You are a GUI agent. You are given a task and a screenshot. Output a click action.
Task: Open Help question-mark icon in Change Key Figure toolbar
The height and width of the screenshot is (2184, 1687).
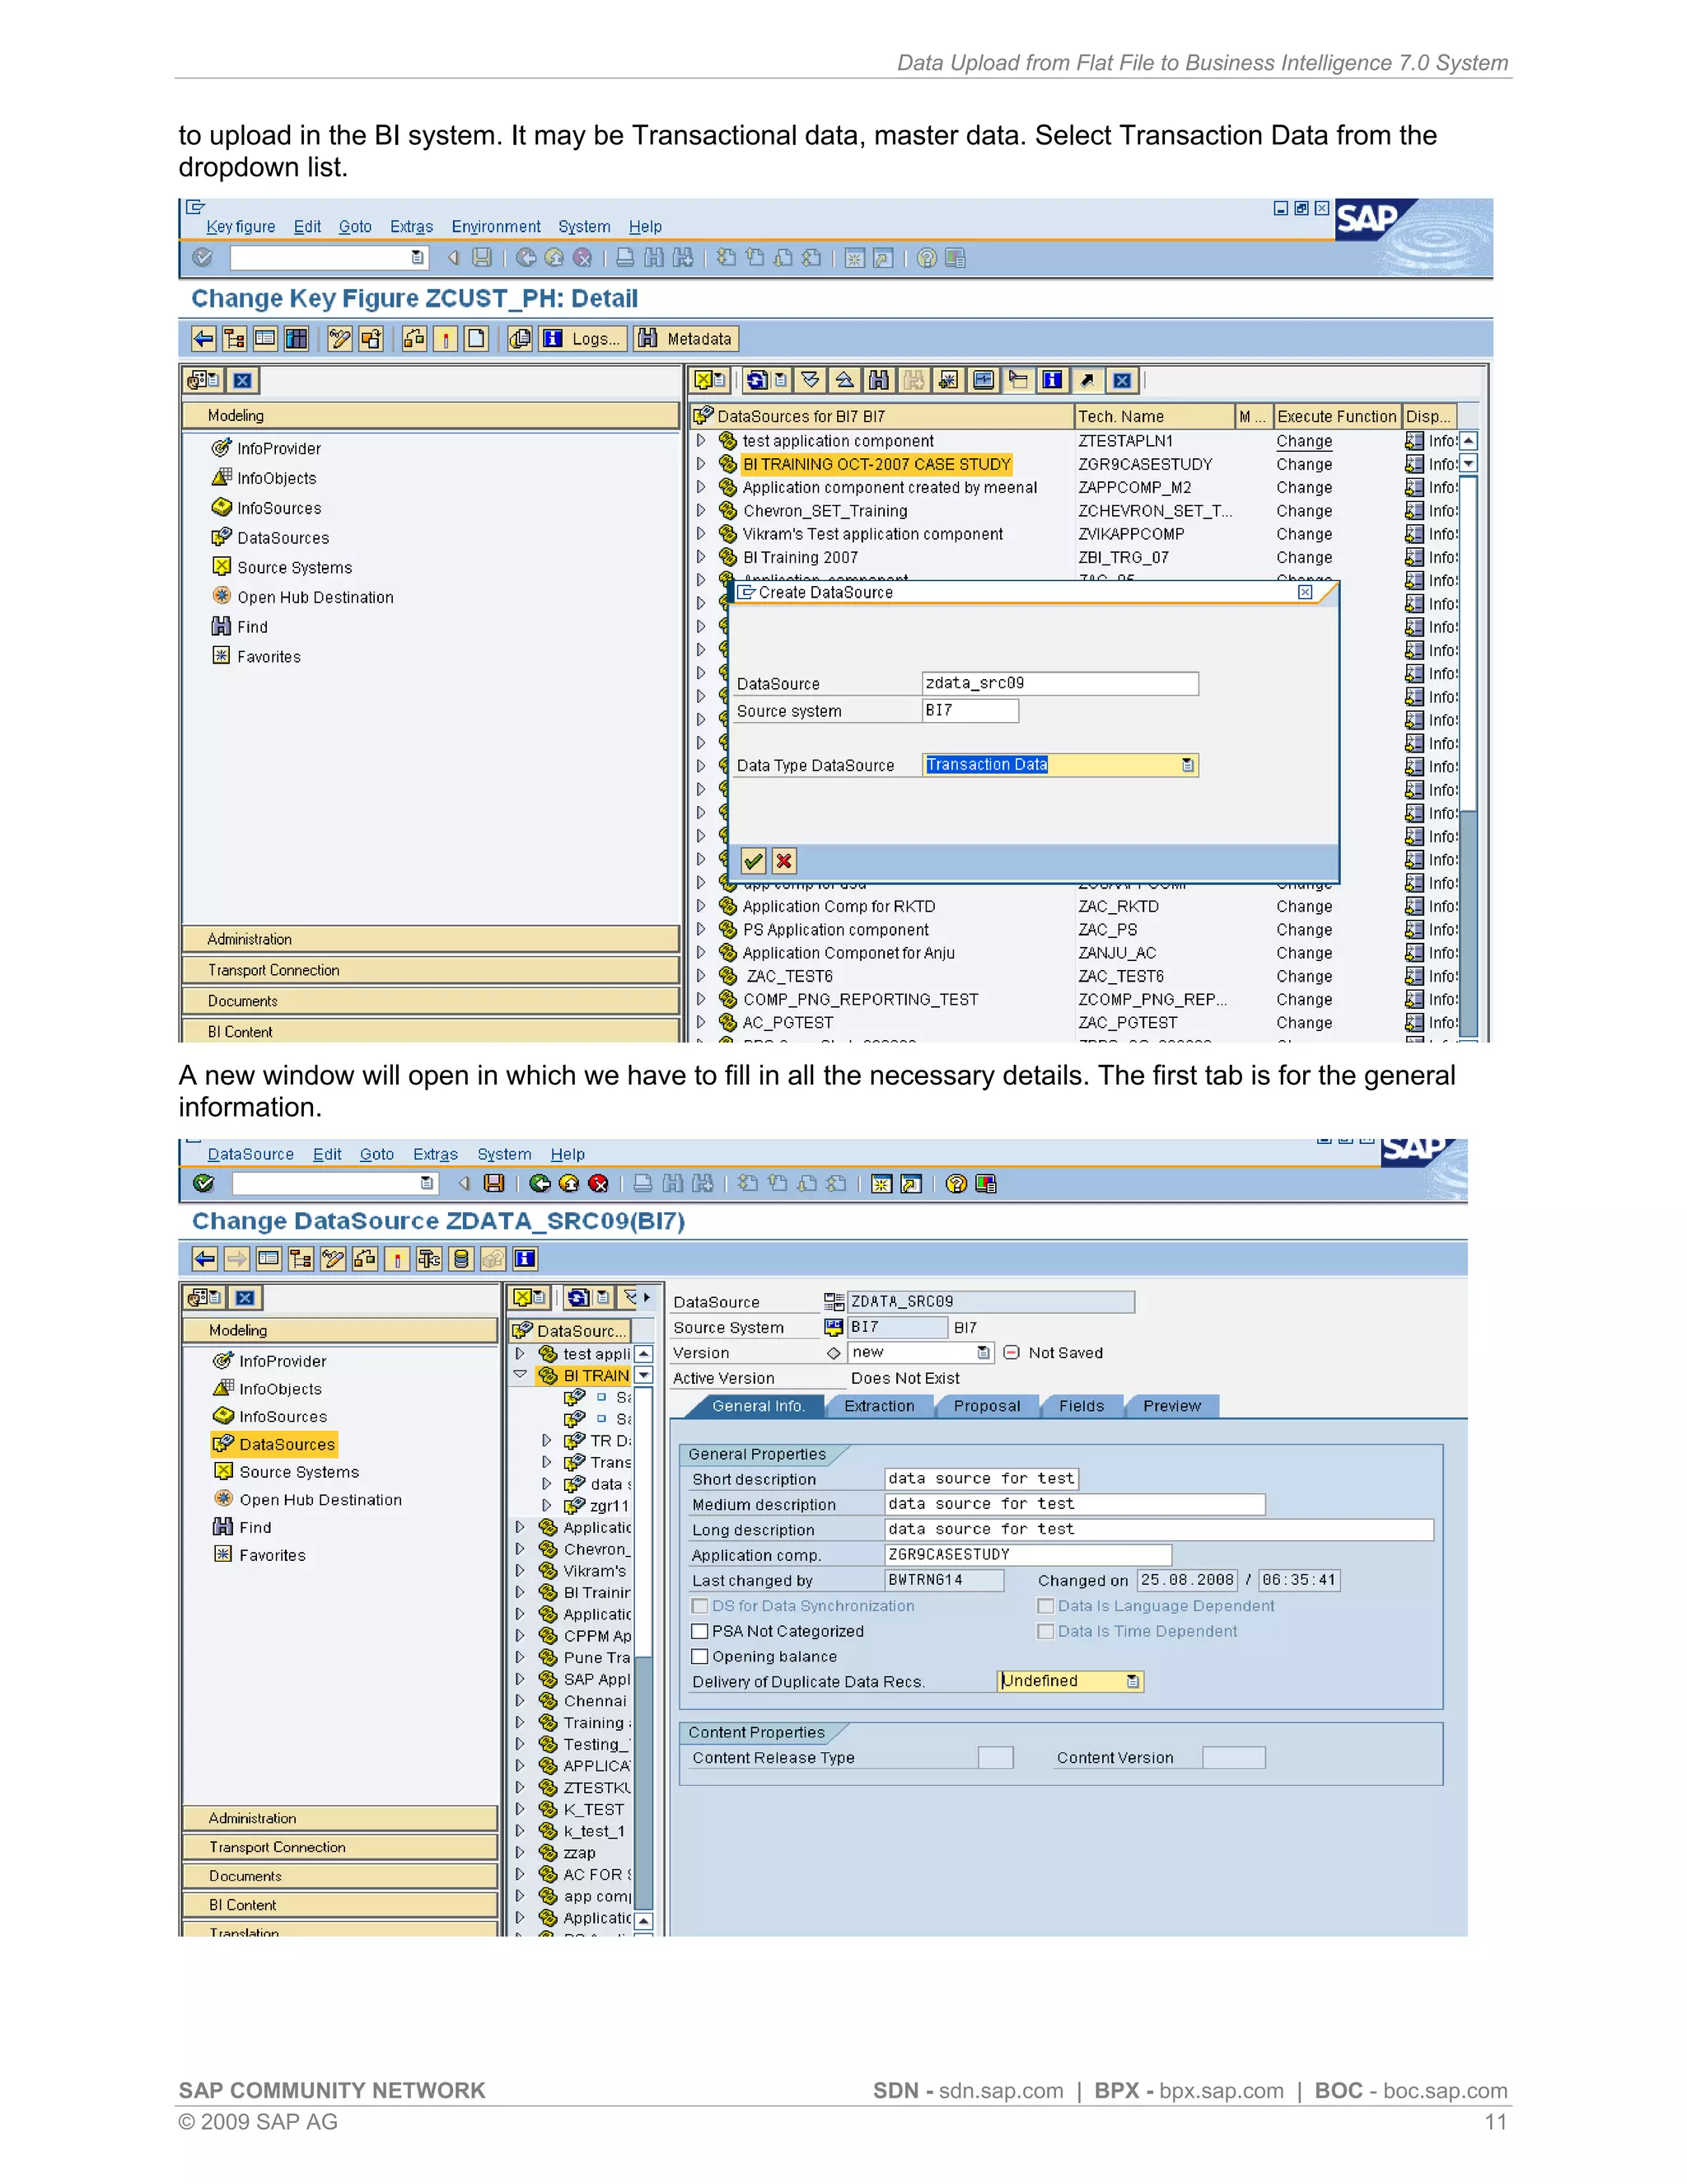coord(927,258)
